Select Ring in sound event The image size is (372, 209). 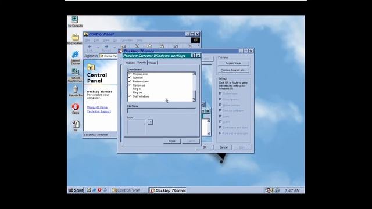pos(137,89)
